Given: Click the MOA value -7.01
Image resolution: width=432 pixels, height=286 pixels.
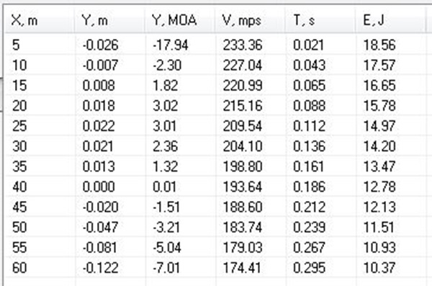Looking at the screenshot, I should pos(166,268).
